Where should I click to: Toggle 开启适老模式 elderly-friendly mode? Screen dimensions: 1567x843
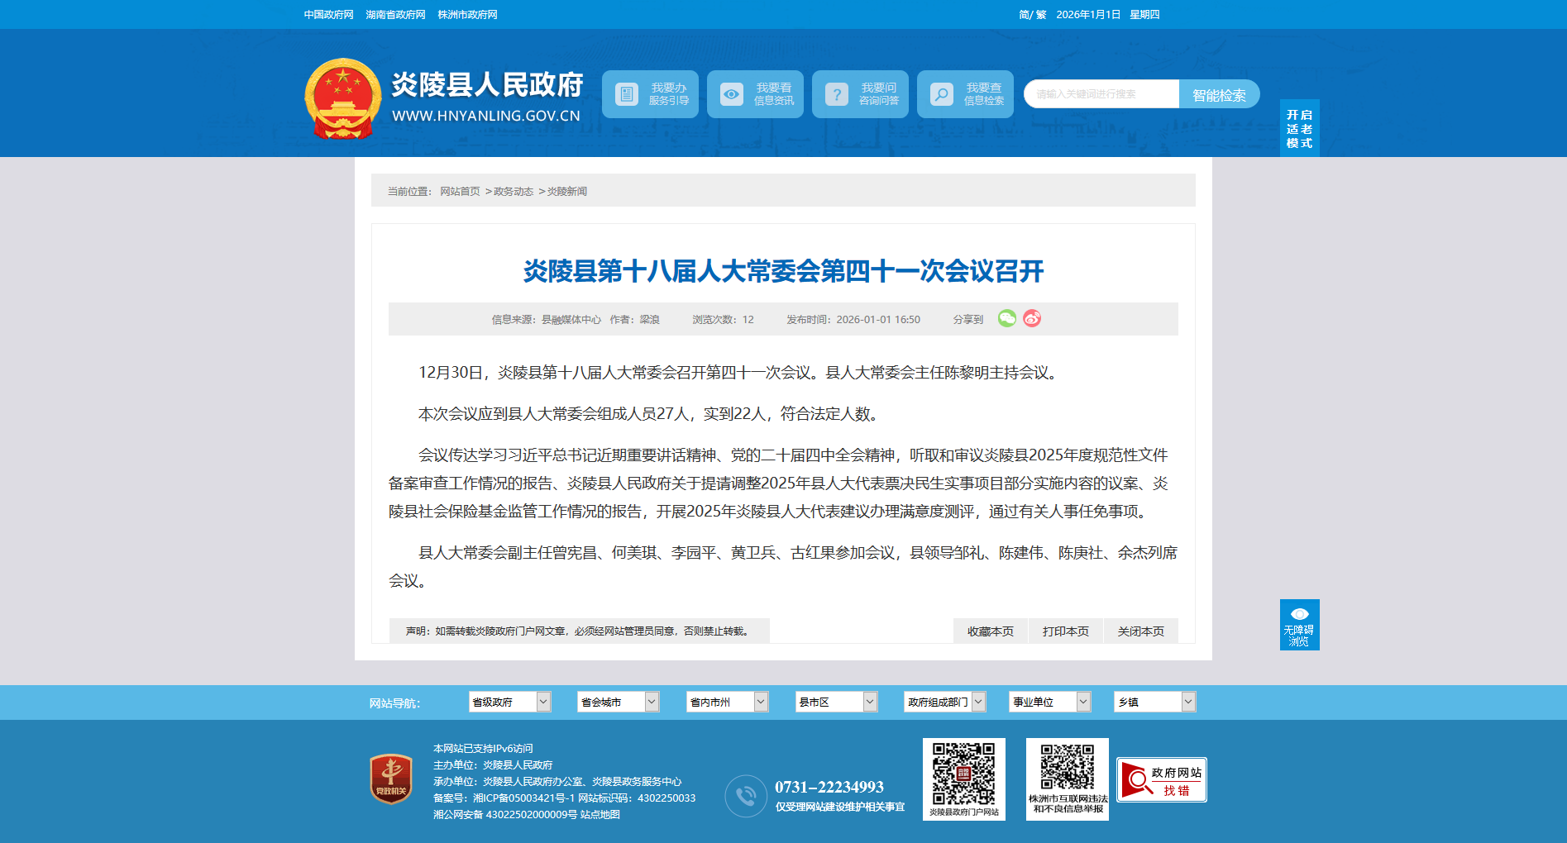click(1299, 128)
